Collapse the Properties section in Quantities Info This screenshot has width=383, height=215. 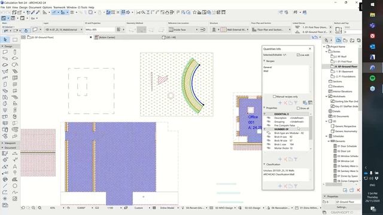click(265, 107)
